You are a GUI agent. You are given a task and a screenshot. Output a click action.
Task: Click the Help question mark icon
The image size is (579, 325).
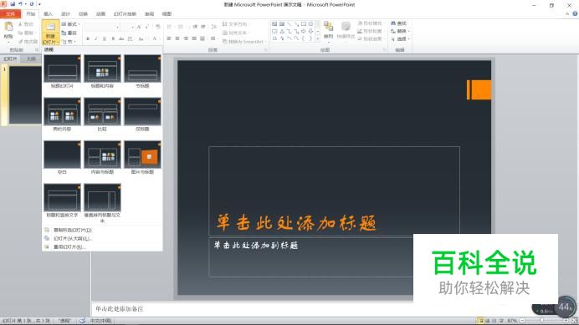(x=575, y=13)
